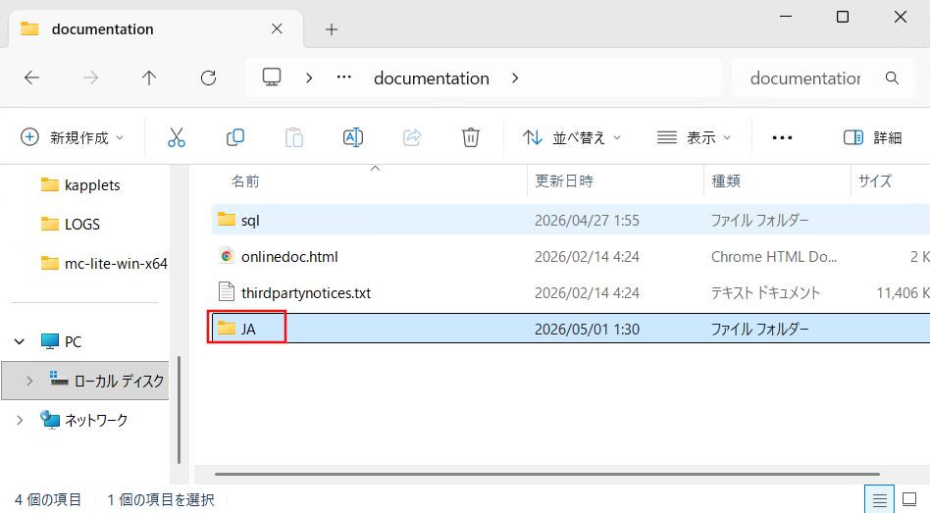Click the search magnifier icon

(892, 77)
